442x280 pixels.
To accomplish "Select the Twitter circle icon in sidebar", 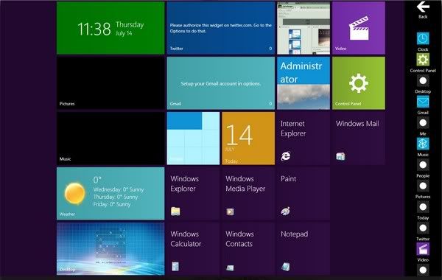I will 423,228.
